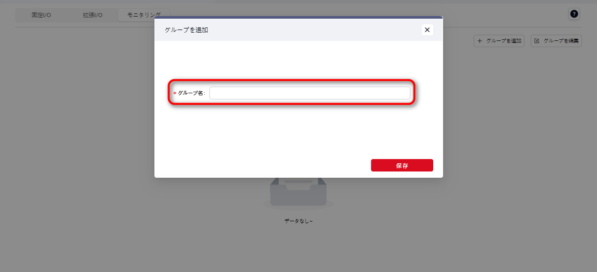Focus the グループ名 text input field
This screenshot has height=272, width=597.
pyautogui.click(x=309, y=93)
